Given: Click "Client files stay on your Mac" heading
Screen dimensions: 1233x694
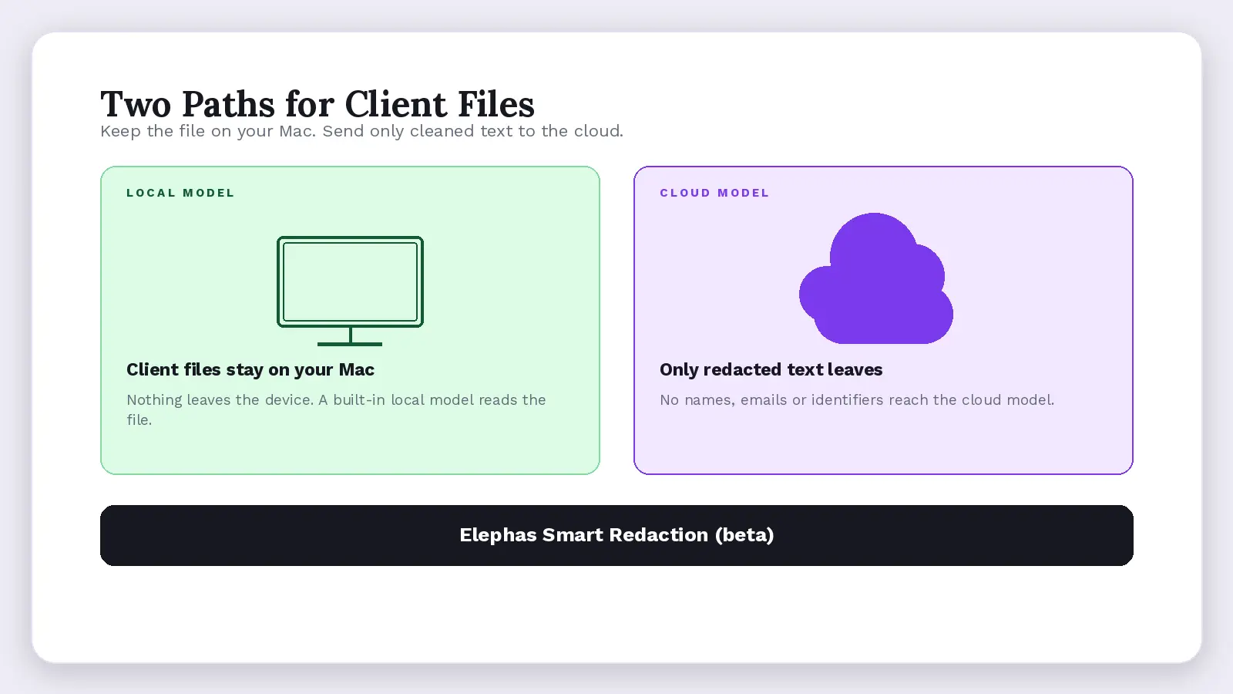Looking at the screenshot, I should coord(250,369).
